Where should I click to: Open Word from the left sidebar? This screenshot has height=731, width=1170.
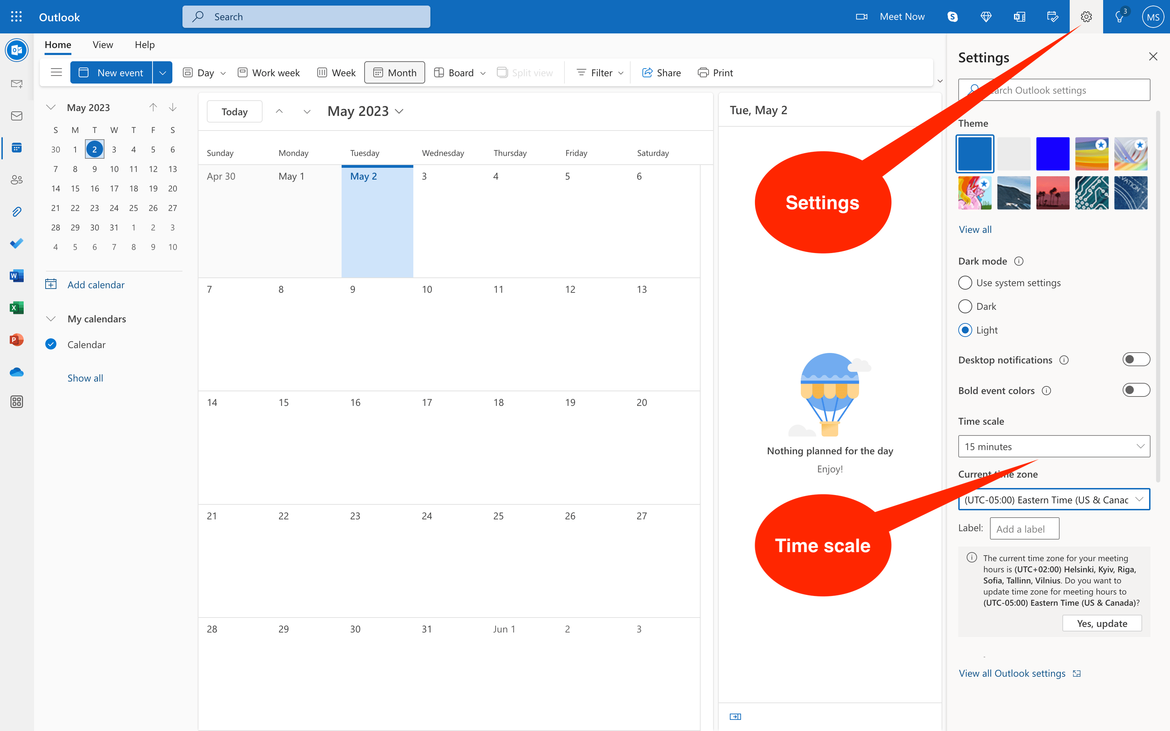click(x=16, y=275)
